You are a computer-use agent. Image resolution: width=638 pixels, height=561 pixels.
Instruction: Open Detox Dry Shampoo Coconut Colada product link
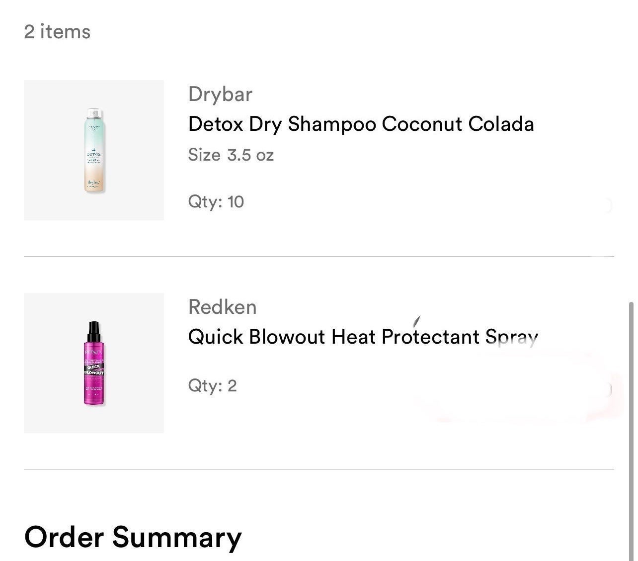click(x=361, y=124)
